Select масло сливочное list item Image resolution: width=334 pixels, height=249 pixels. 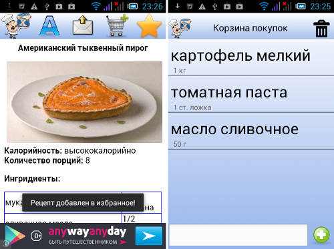[251, 131]
